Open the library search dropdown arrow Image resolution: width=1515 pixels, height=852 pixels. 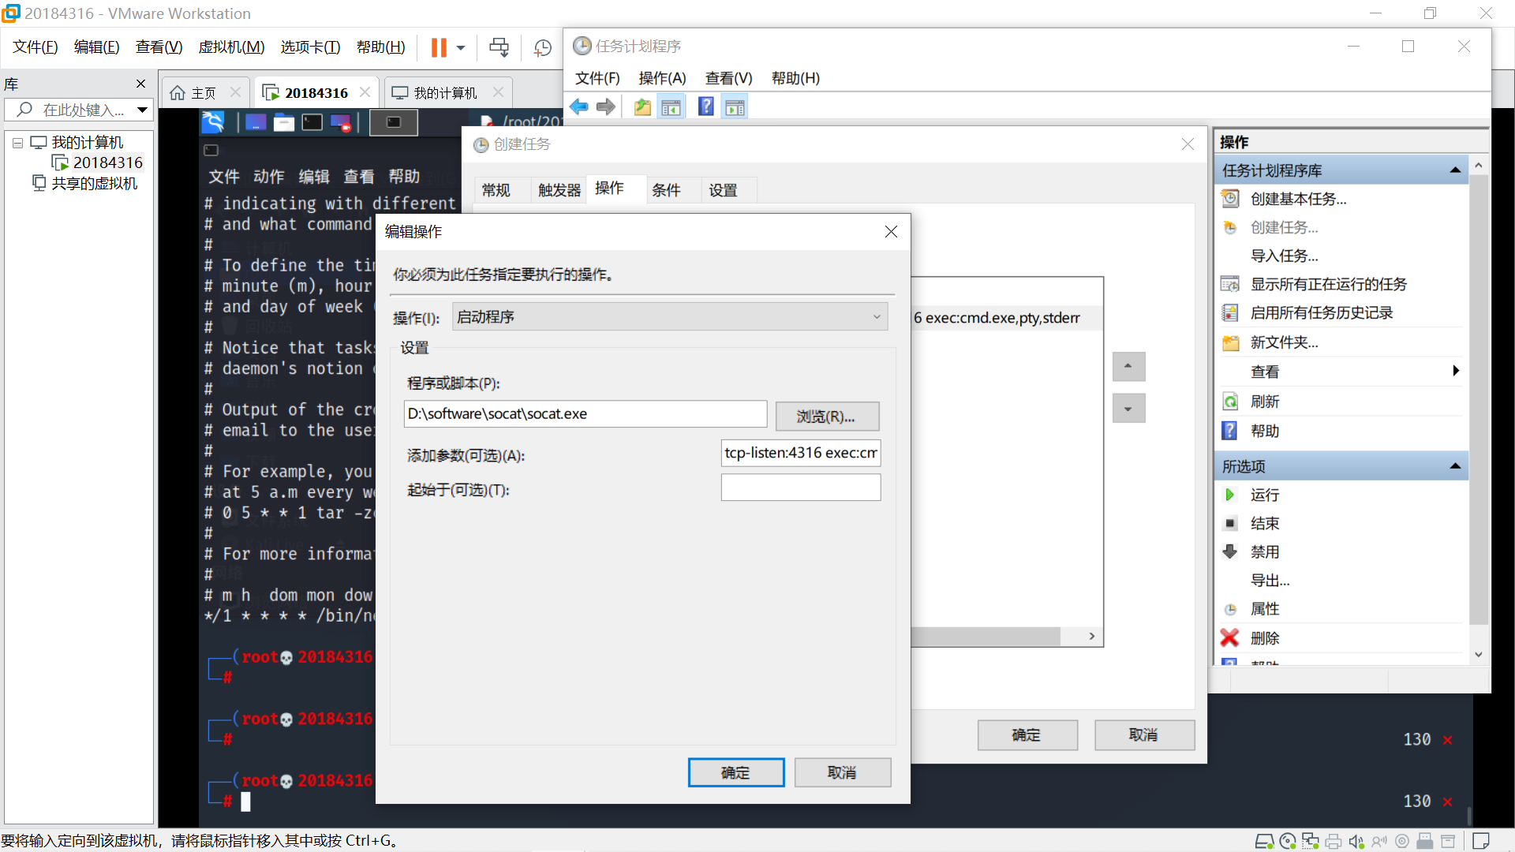142,110
